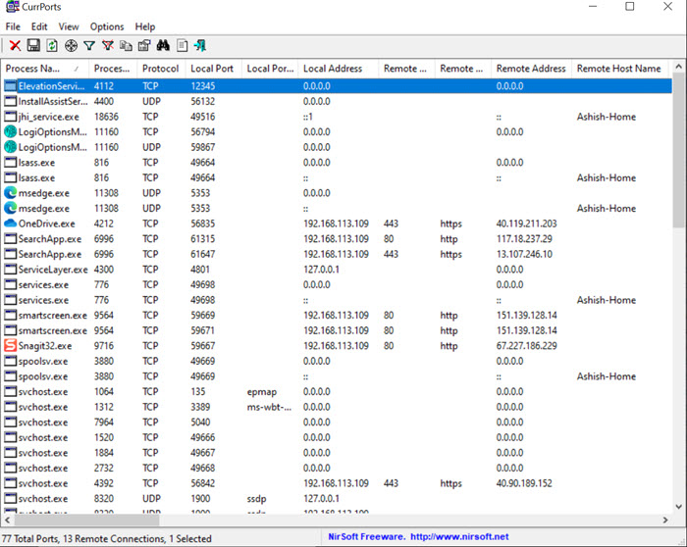Select the ElevationServi... row
The height and width of the screenshot is (547, 687).
click(338, 85)
